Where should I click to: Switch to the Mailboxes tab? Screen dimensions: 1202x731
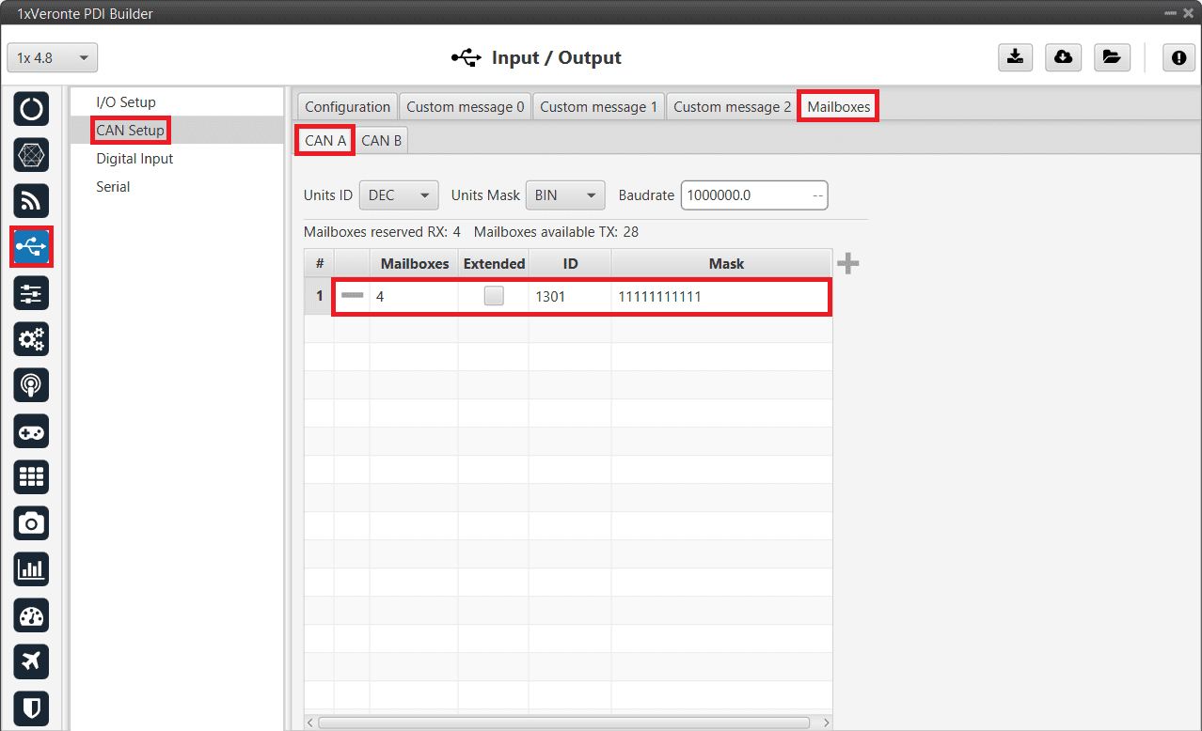839,107
